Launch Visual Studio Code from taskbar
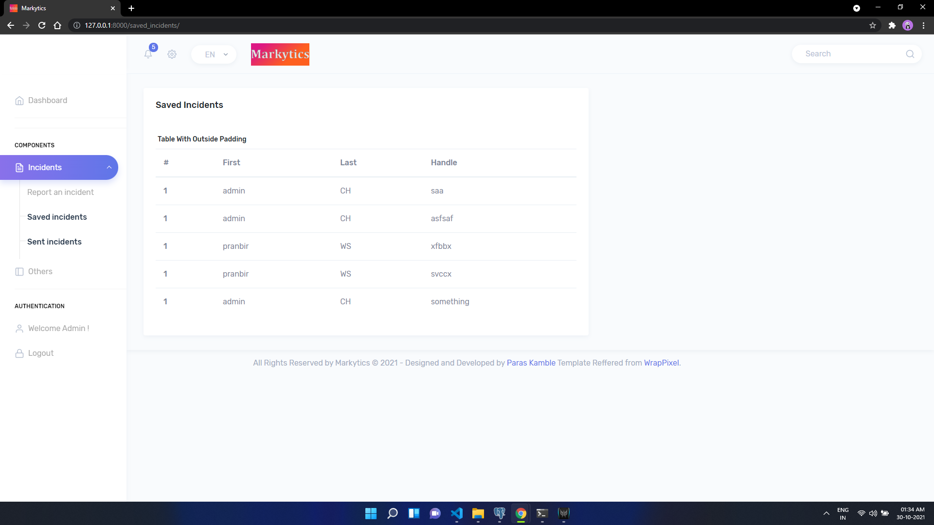The height and width of the screenshot is (525, 934). [x=456, y=513]
